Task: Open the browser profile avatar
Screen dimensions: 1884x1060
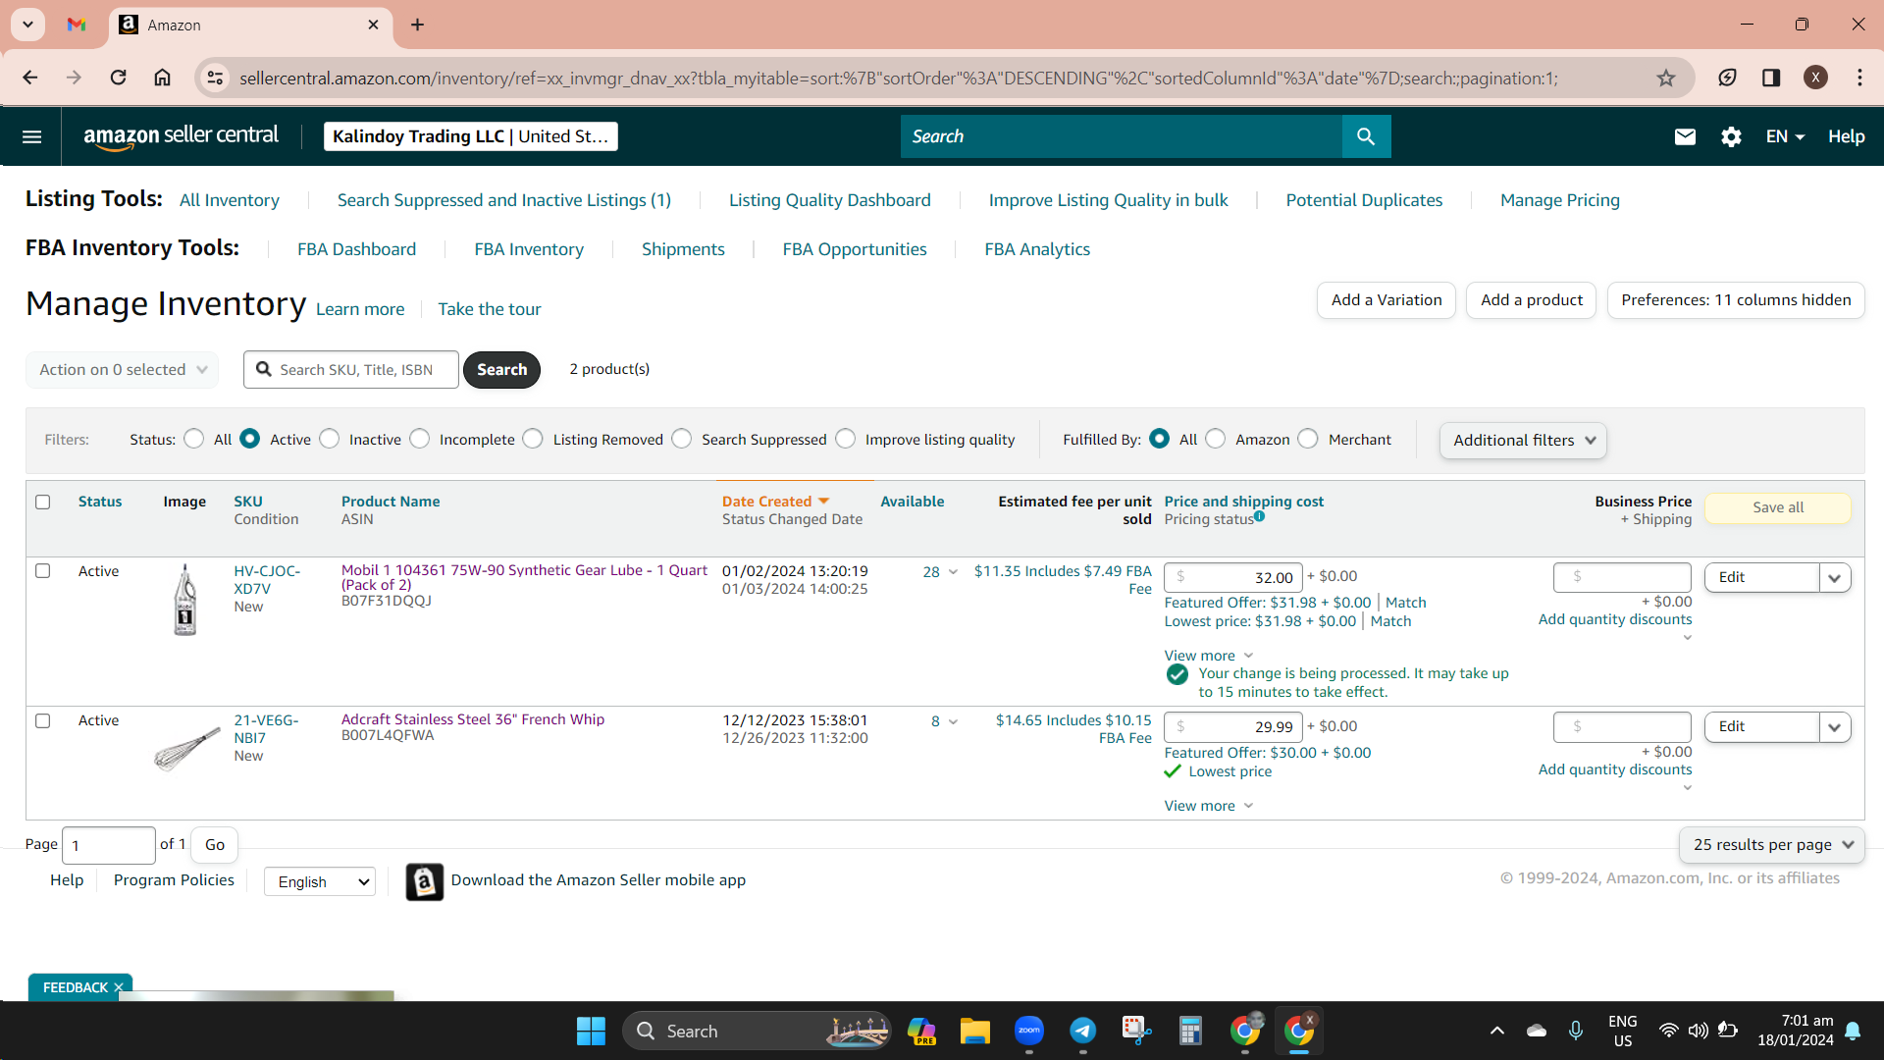Action: (x=1815, y=78)
